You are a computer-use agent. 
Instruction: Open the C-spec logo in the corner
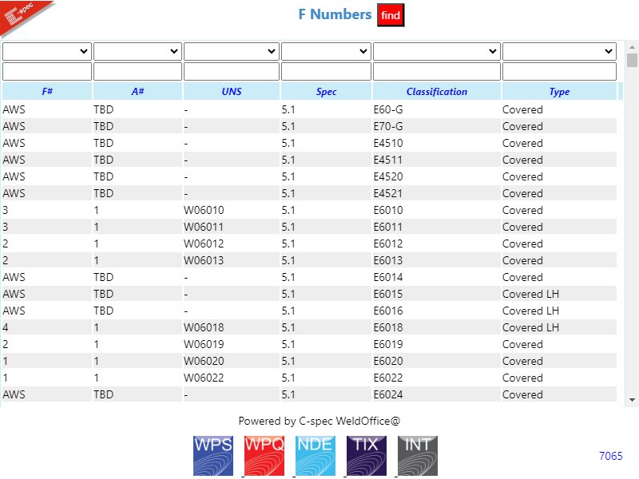pos(25,18)
